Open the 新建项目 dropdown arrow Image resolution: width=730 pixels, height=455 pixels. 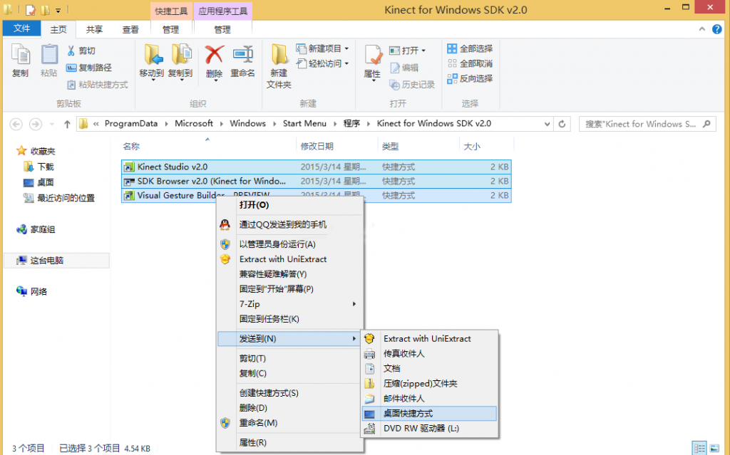[346, 49]
